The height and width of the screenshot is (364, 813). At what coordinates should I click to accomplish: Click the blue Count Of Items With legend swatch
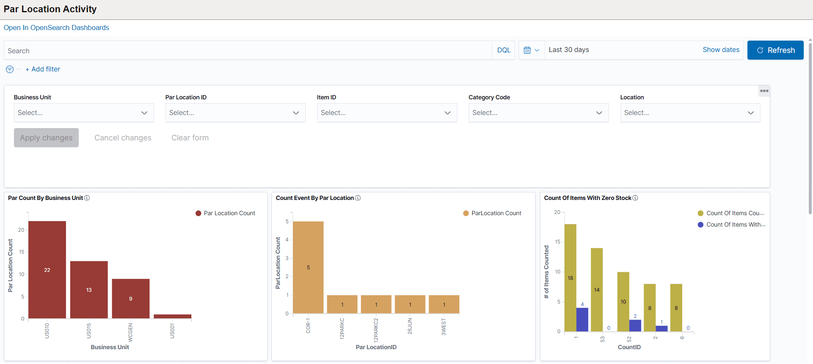(x=700, y=225)
